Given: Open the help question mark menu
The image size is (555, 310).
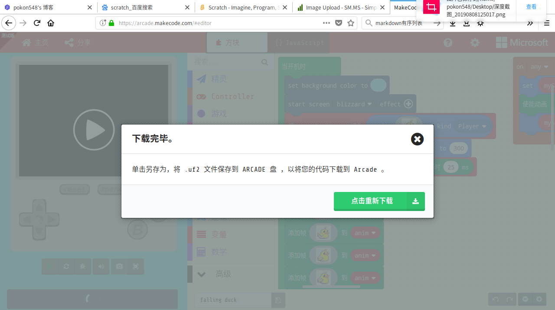Looking at the screenshot, I should pyautogui.click(x=448, y=42).
